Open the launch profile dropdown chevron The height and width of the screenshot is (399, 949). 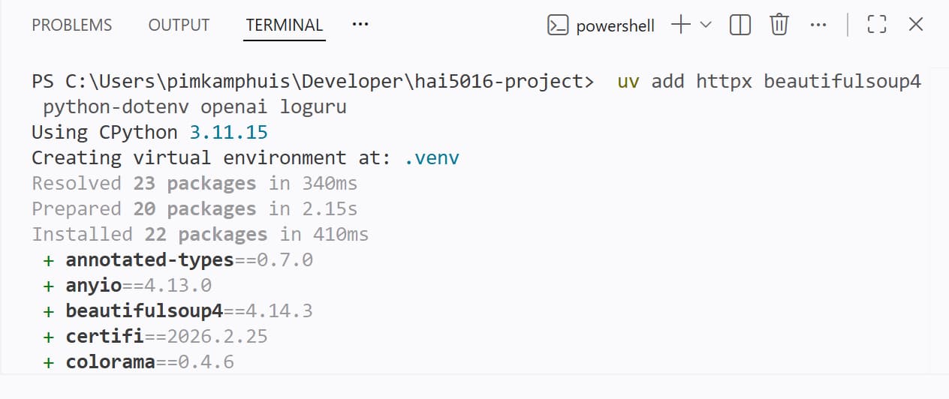pos(706,25)
